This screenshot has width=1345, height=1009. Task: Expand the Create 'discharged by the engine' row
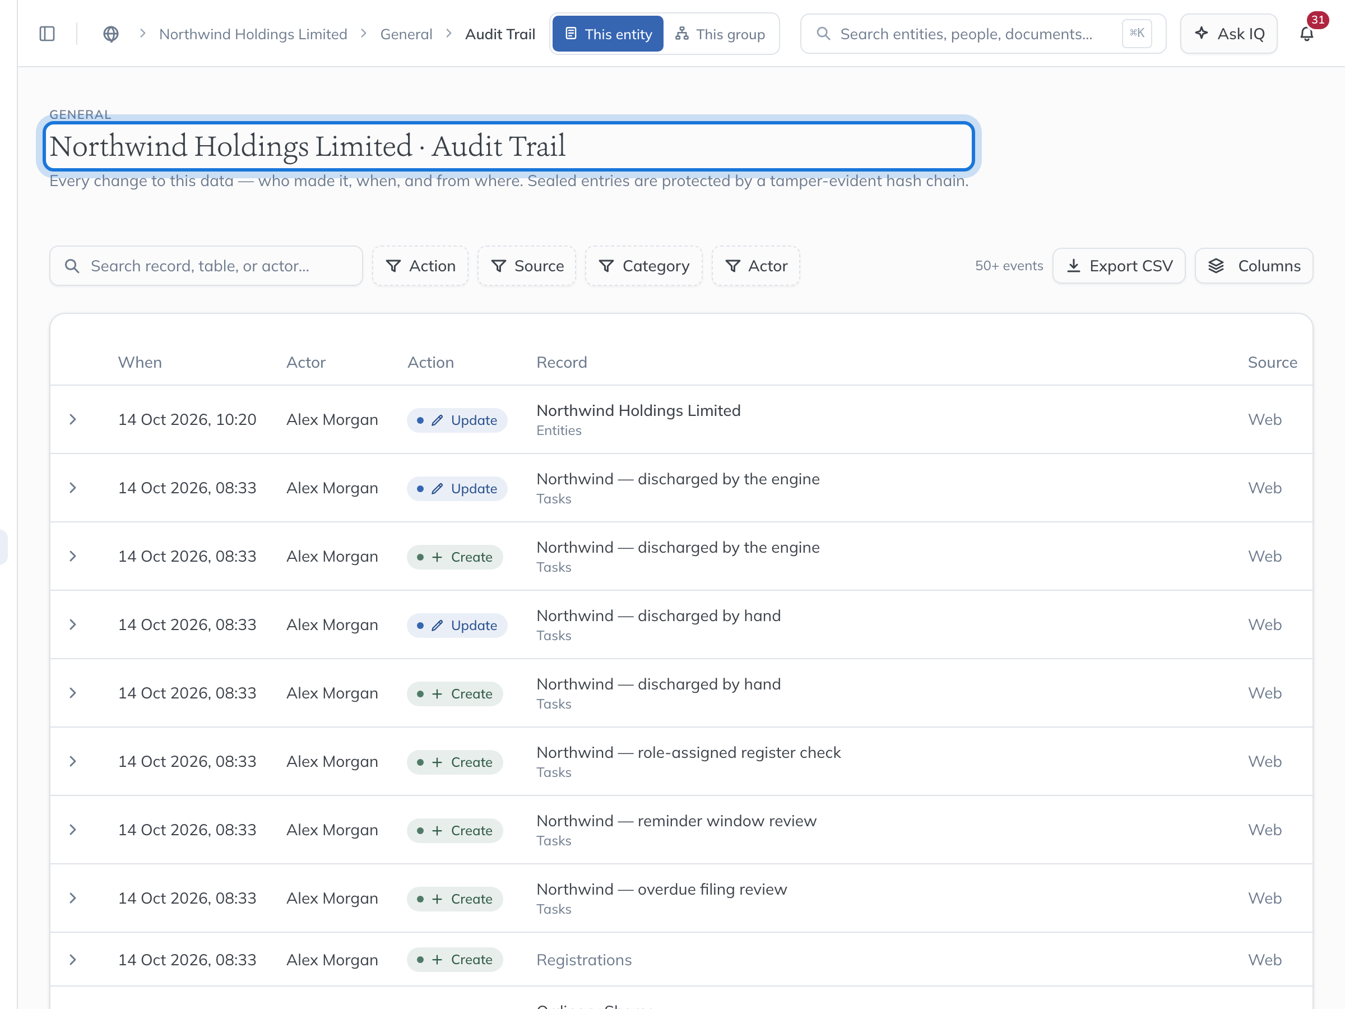72,557
